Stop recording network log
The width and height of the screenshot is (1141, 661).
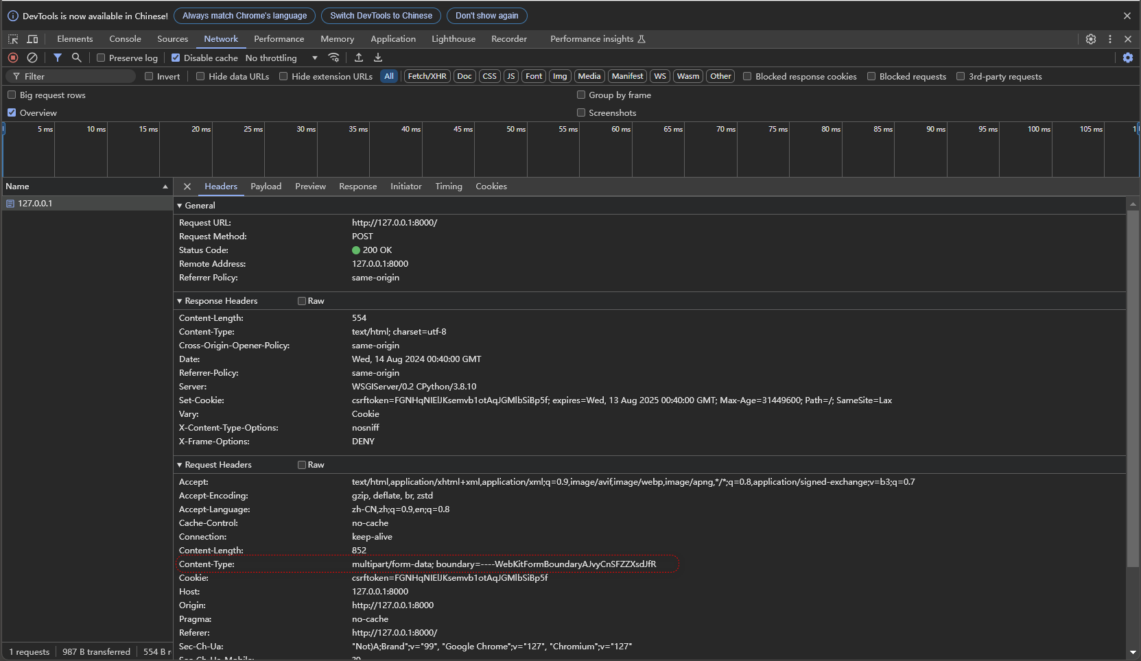13,58
